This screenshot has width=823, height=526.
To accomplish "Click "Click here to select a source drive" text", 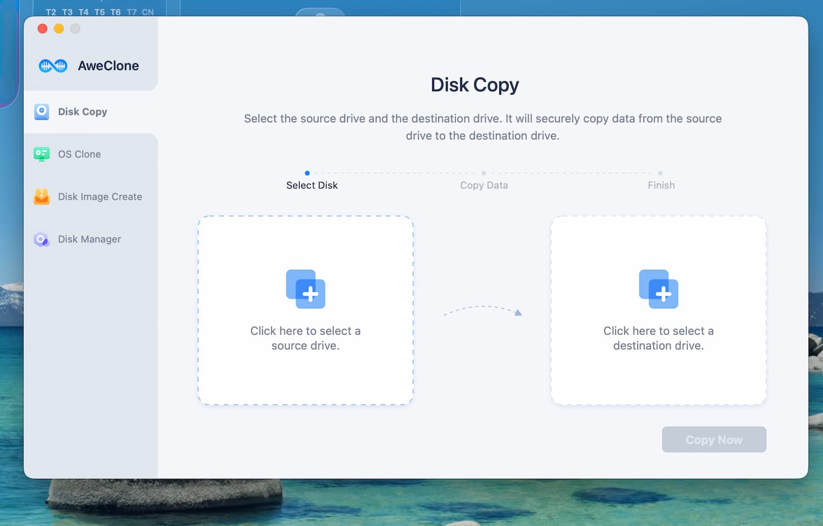I will pyautogui.click(x=306, y=338).
